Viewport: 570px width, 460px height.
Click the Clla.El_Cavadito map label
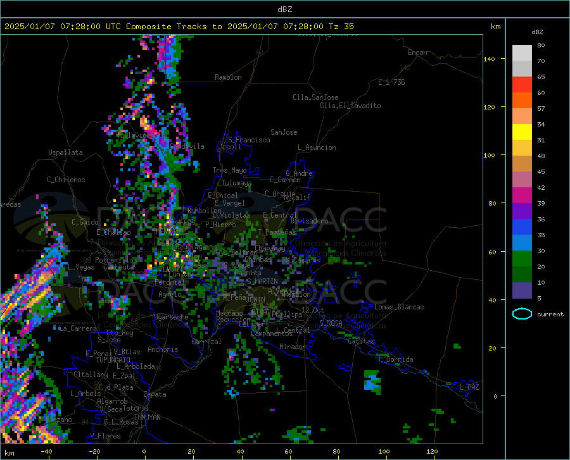pos(350,106)
